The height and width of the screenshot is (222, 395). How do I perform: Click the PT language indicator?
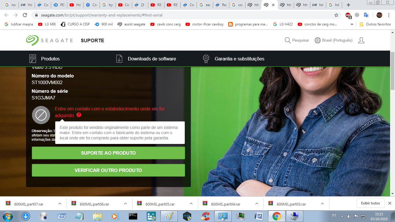coord(334,216)
